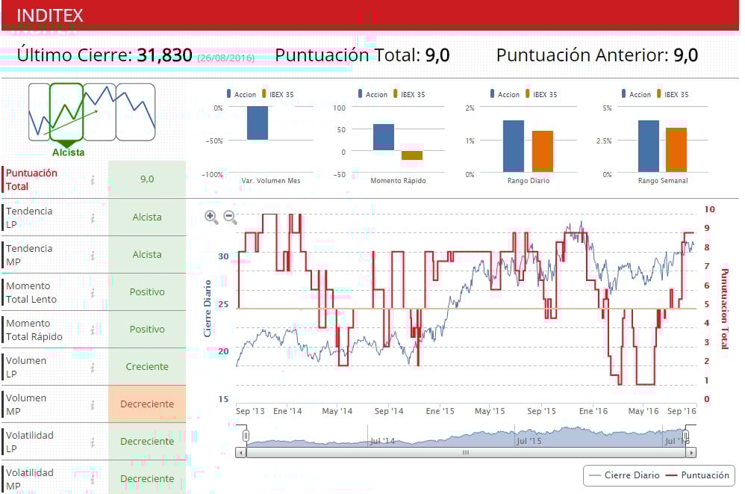Screen dimensions: 745x494
Task: Click the olive IBEX 35 bar in Momento Rápido
Action: [x=412, y=155]
